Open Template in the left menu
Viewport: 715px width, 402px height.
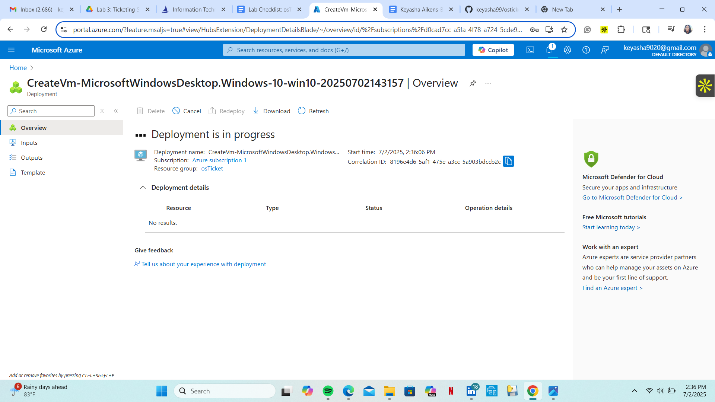62,172
